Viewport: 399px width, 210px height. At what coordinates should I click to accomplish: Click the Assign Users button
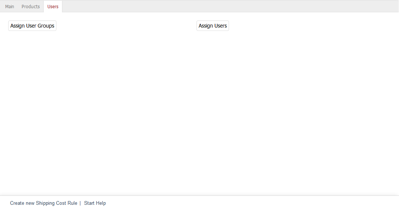213,26
